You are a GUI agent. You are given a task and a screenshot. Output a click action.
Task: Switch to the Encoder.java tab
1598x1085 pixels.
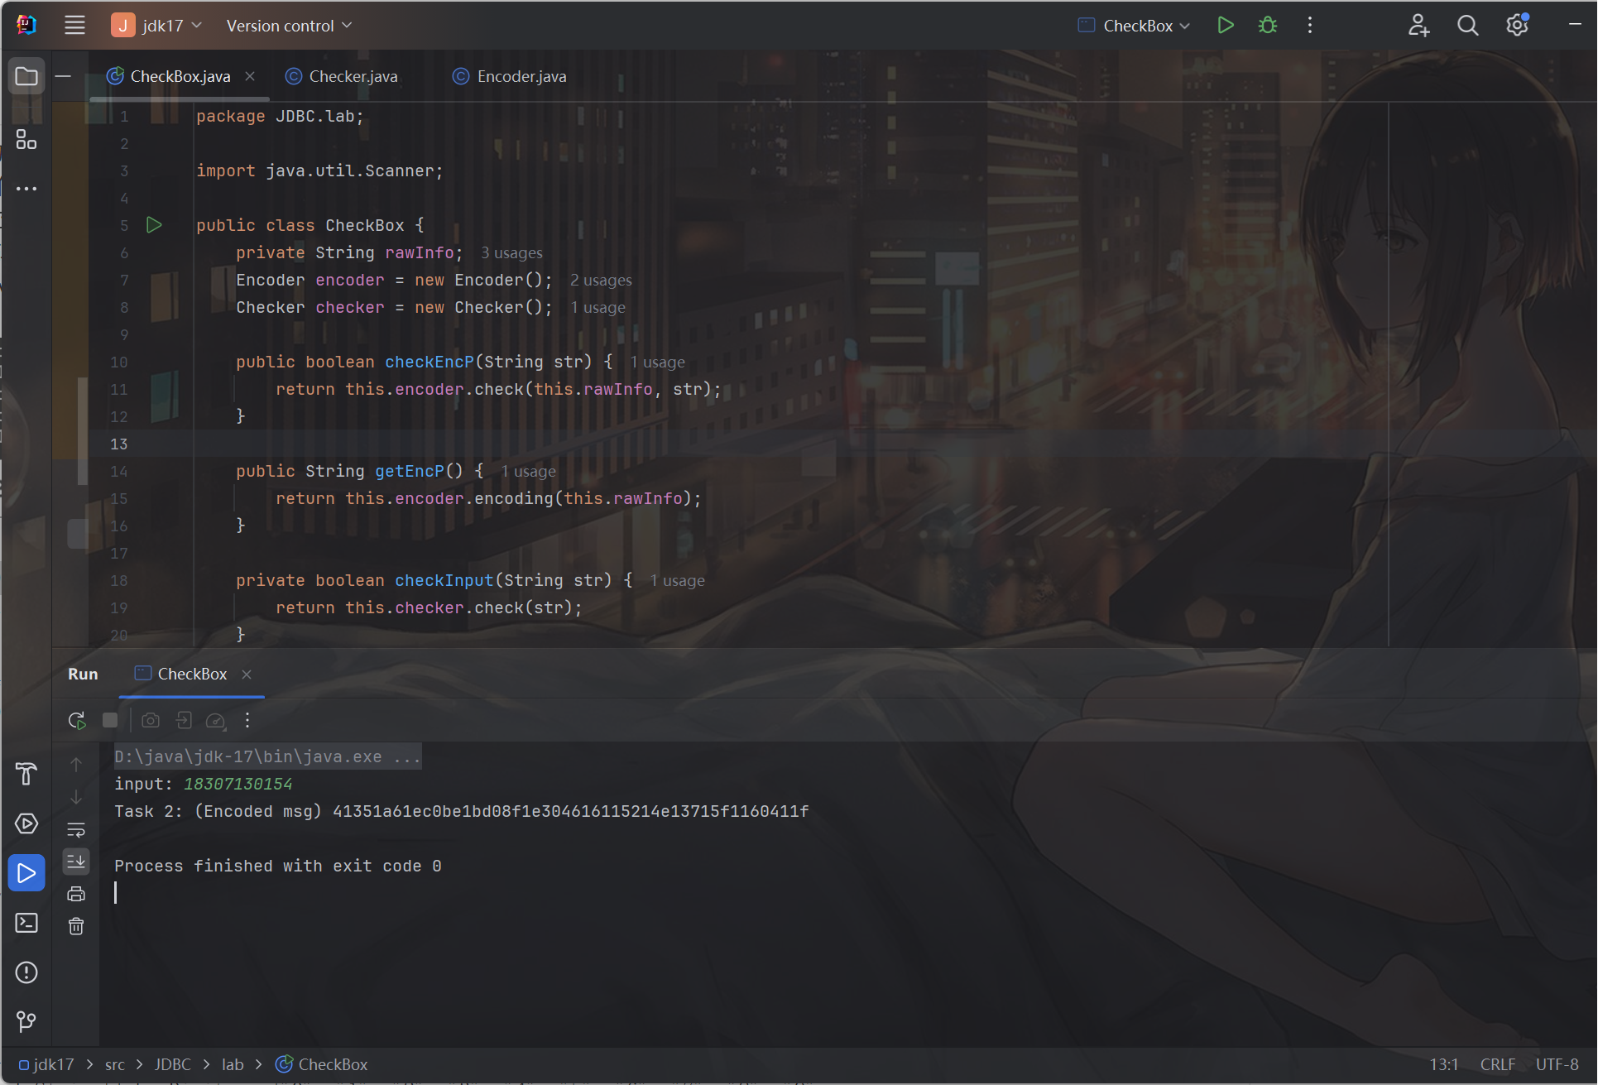point(521,76)
